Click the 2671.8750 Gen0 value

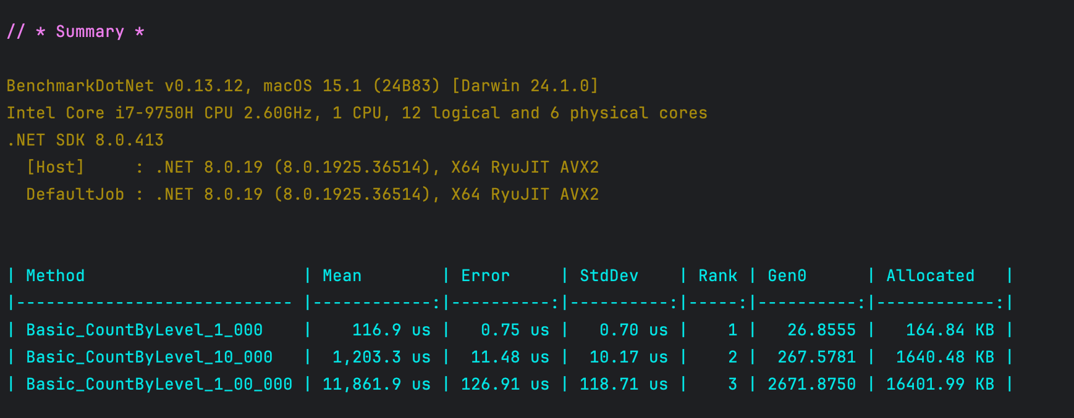click(x=811, y=384)
